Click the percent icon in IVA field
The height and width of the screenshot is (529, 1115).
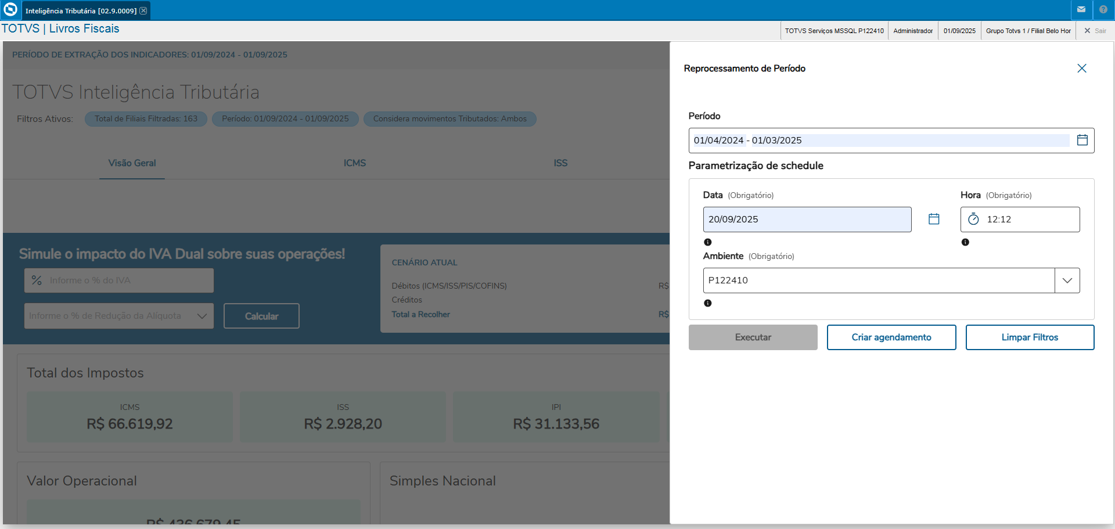(37, 280)
